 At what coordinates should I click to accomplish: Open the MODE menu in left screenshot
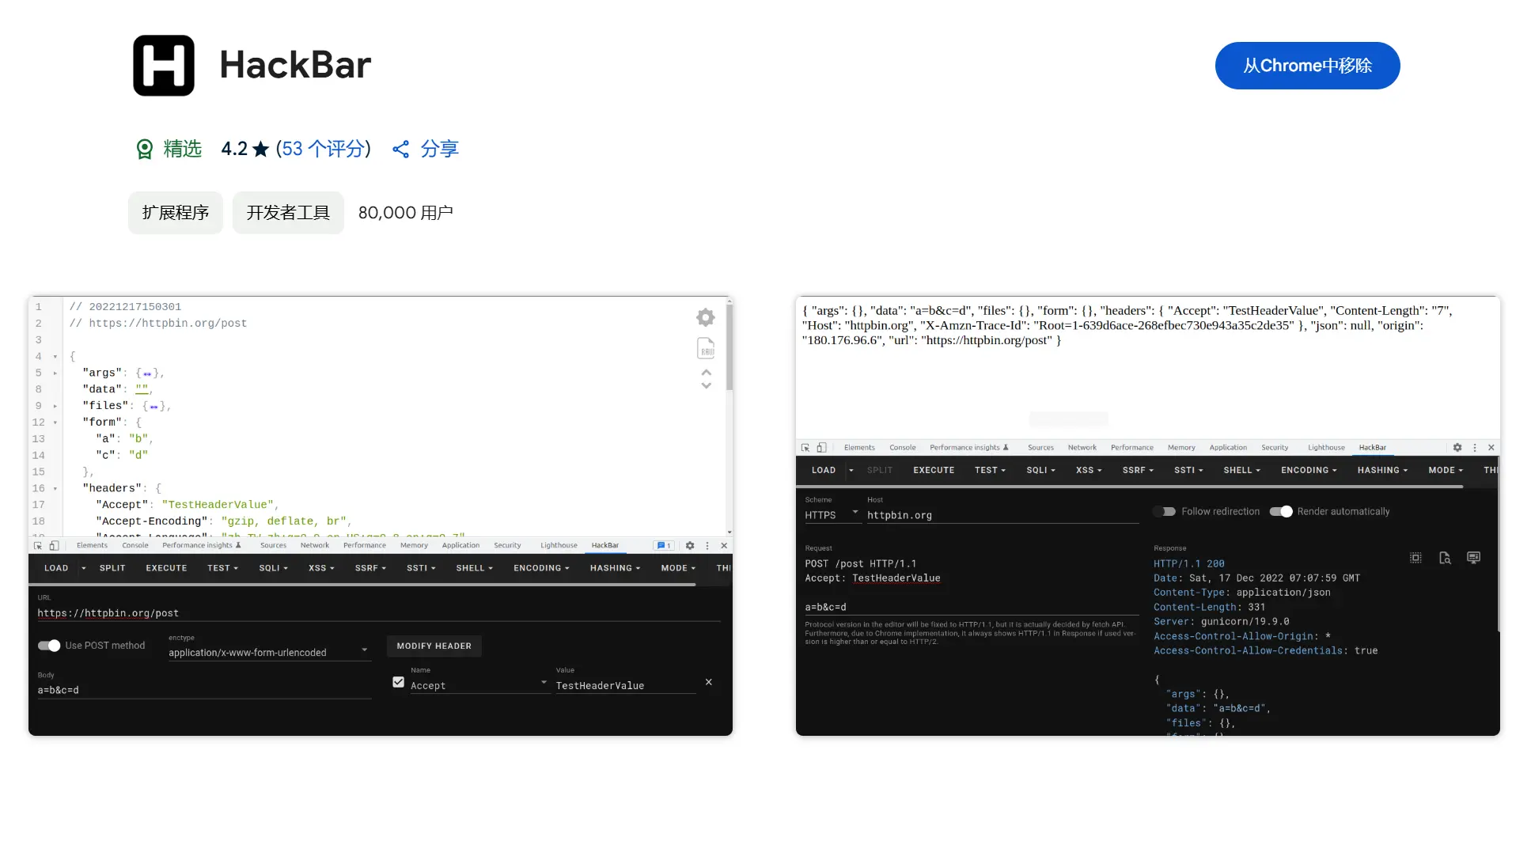[x=678, y=568]
